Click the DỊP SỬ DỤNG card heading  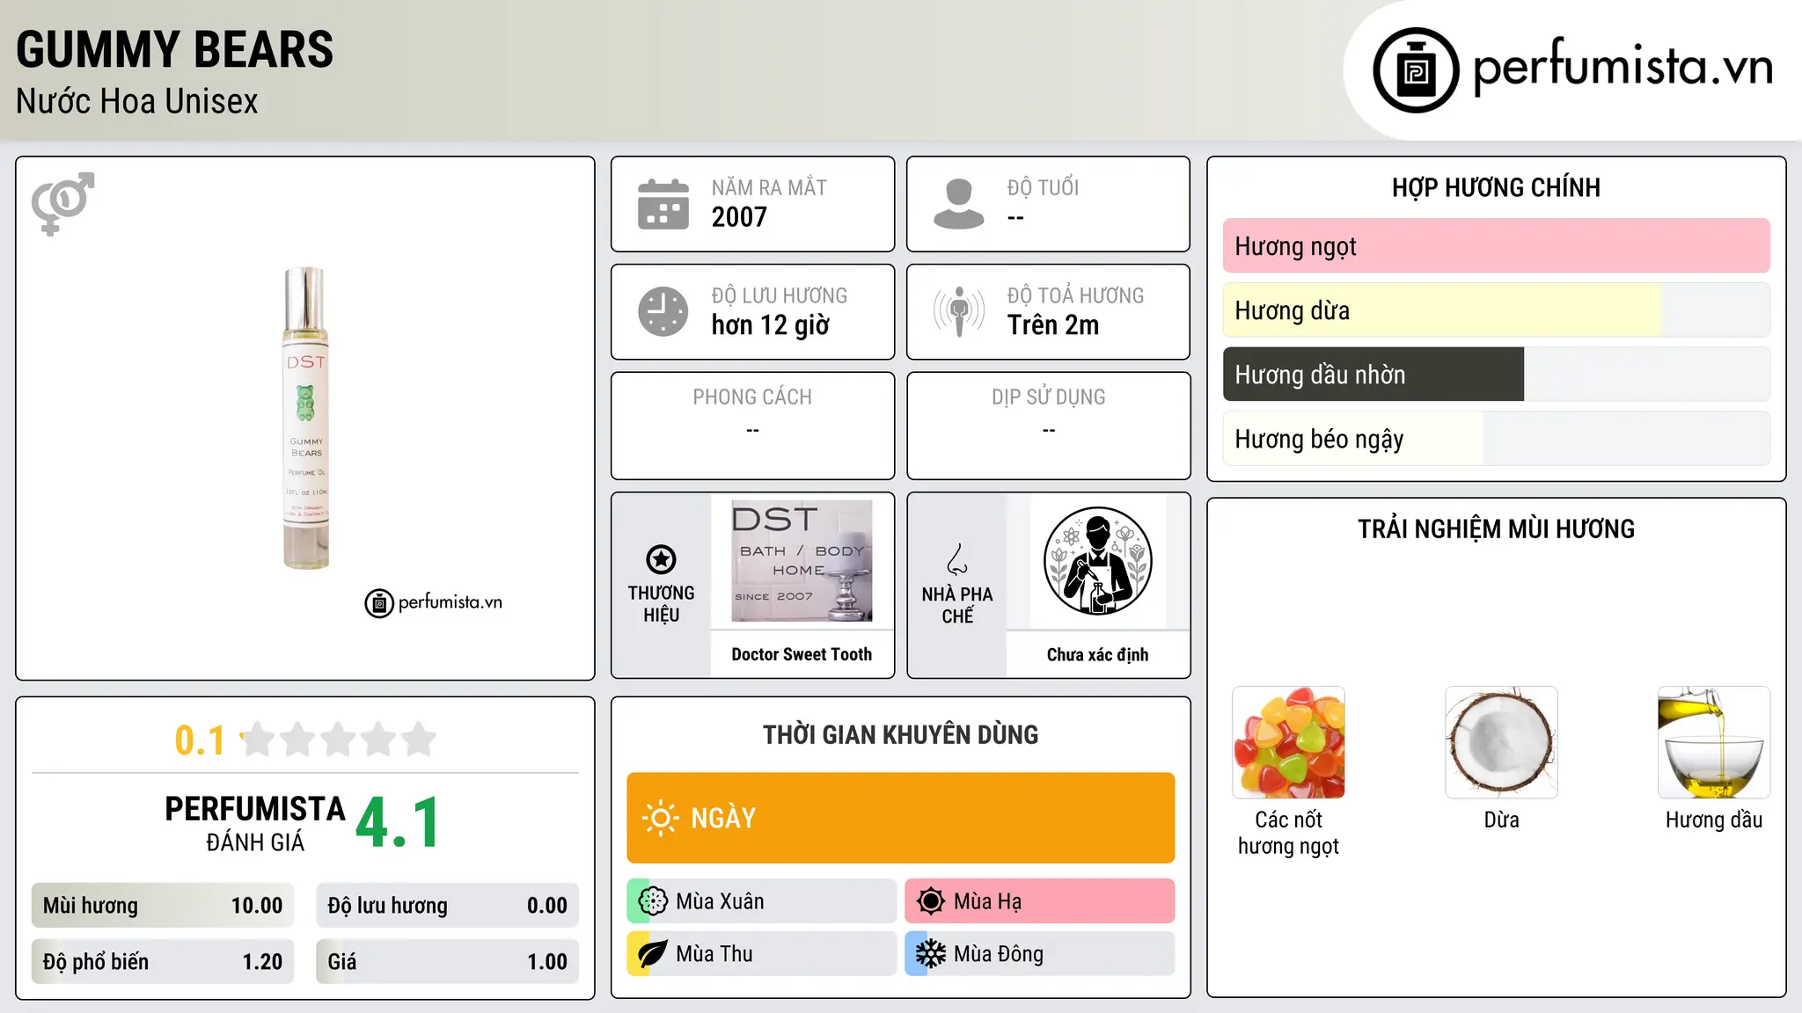click(x=1048, y=397)
